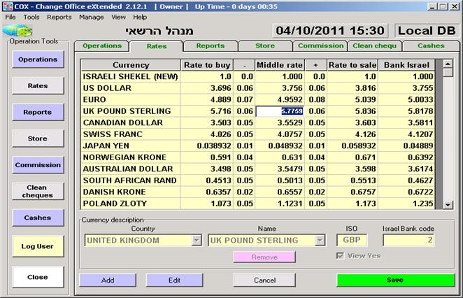Select the Clean cheques tab

click(x=374, y=45)
